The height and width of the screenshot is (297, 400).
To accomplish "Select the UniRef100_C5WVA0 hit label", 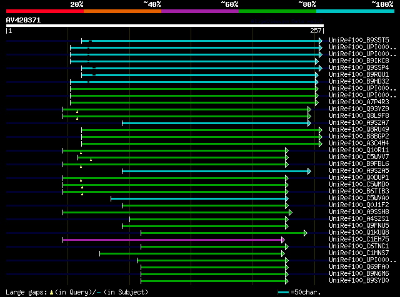I will [x=359, y=198].
